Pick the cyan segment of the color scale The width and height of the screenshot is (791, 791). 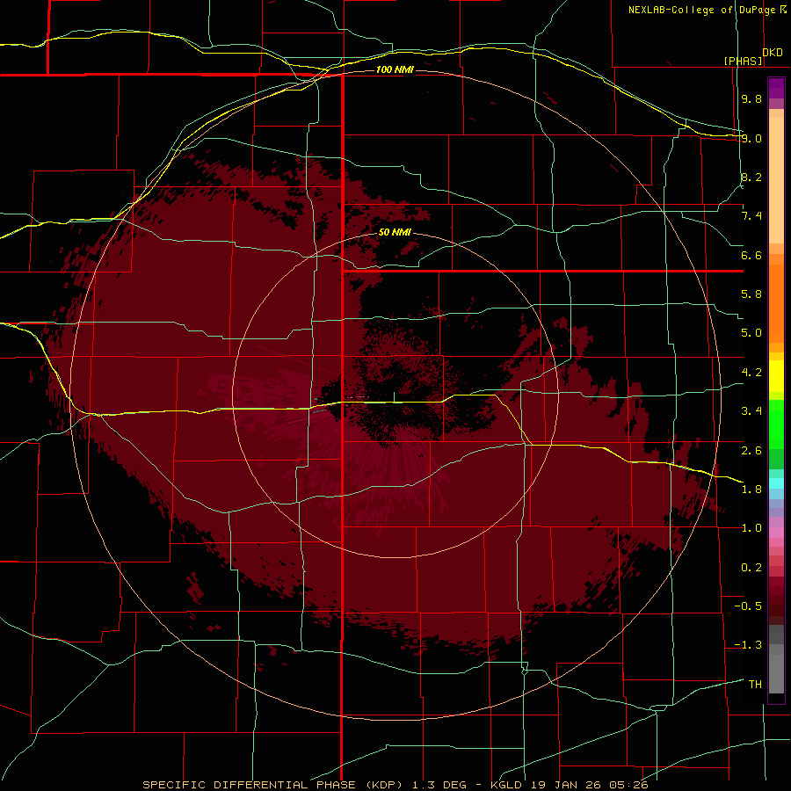coord(776,483)
